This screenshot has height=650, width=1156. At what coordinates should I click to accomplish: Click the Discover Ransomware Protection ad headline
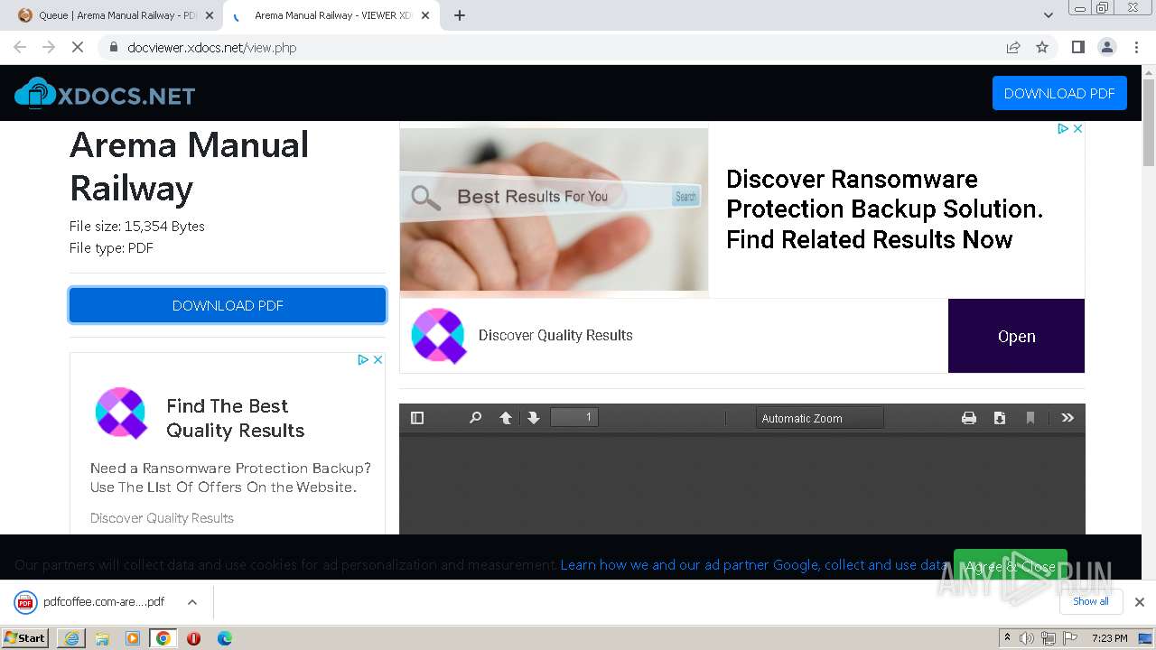(884, 209)
